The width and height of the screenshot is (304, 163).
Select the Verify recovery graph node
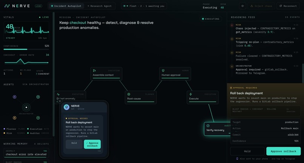[217, 129]
